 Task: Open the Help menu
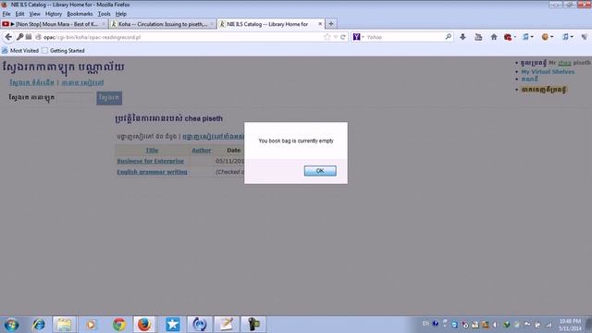click(121, 14)
